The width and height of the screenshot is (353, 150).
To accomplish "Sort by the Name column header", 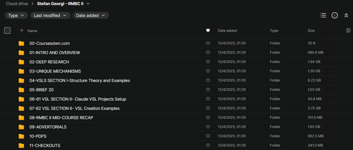I will [x=32, y=31].
